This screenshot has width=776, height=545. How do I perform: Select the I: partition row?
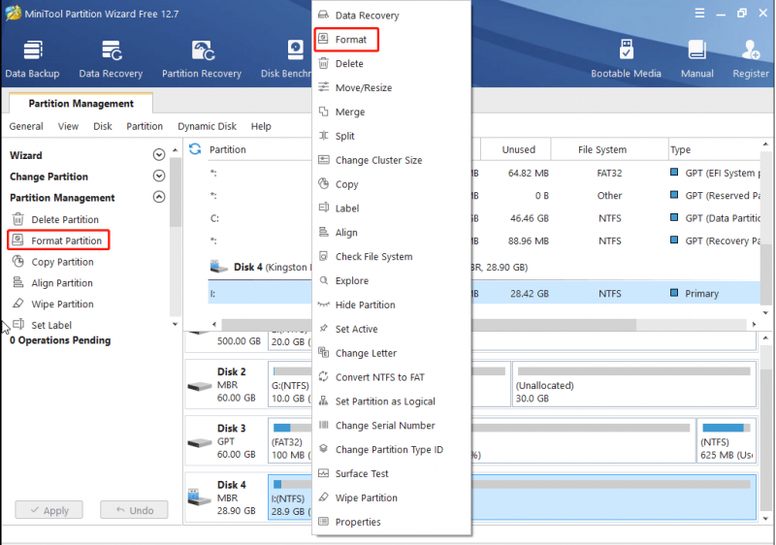pos(484,293)
